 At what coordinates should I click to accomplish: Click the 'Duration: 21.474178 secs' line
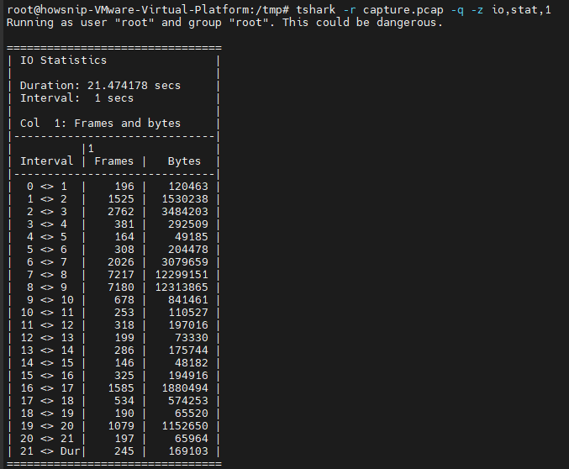100,86
